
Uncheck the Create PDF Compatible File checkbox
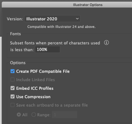pyautogui.click(x=13, y=71)
